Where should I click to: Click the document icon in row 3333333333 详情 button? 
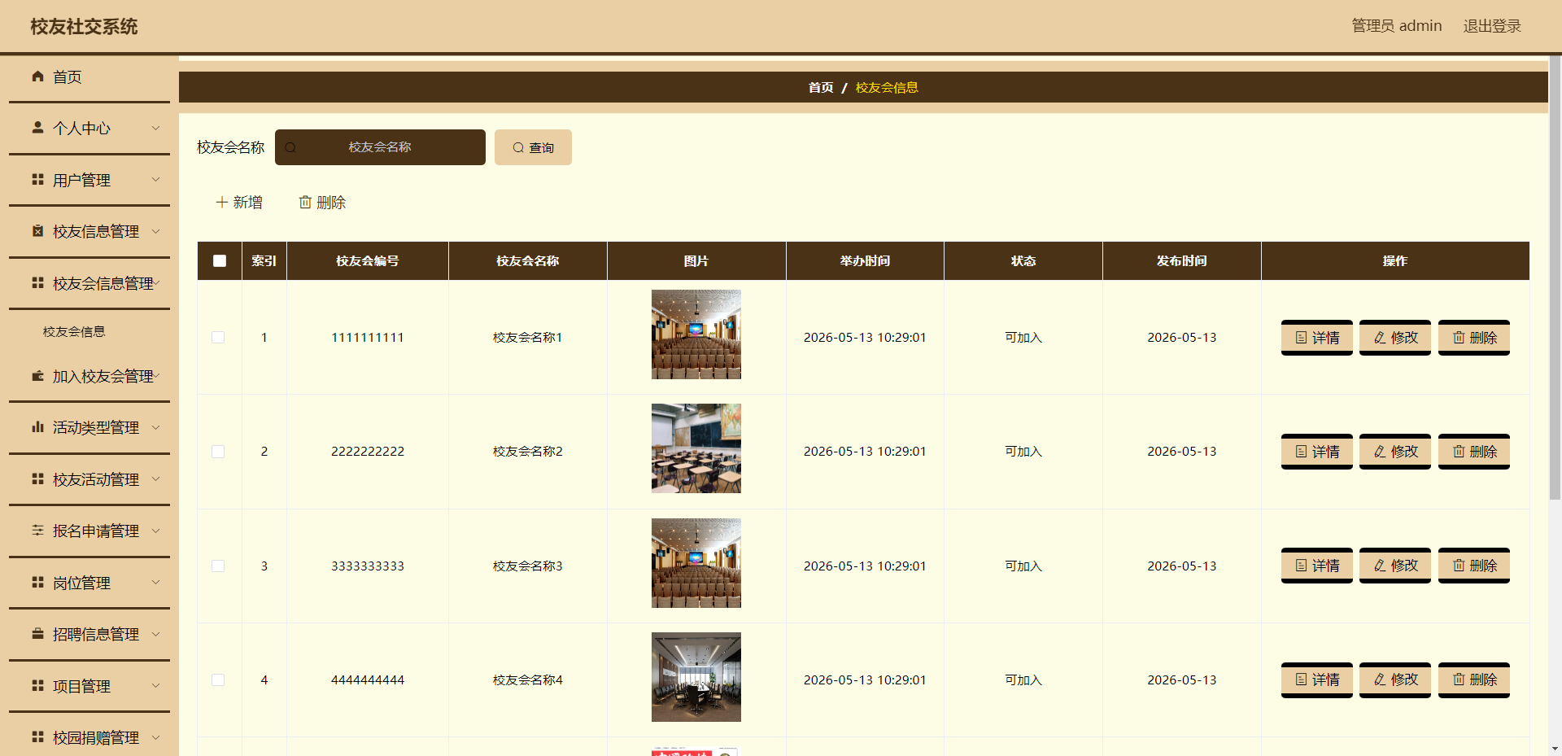coord(1302,566)
